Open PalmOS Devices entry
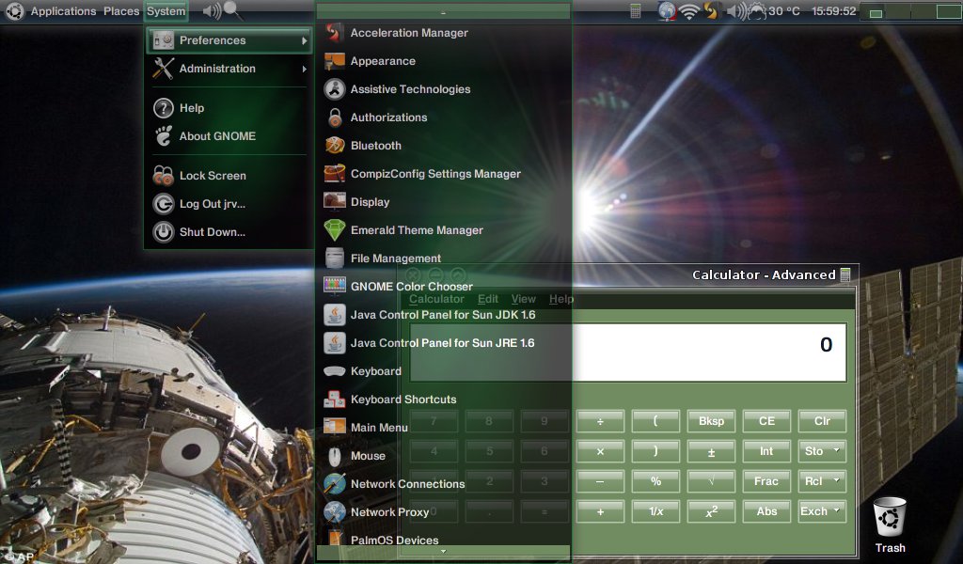This screenshot has height=564, width=963. coord(444,540)
